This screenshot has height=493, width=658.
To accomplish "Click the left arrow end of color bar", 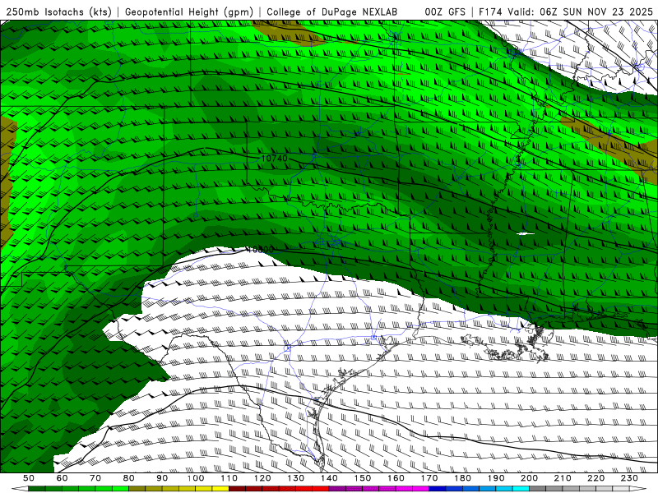I will click(x=20, y=489).
